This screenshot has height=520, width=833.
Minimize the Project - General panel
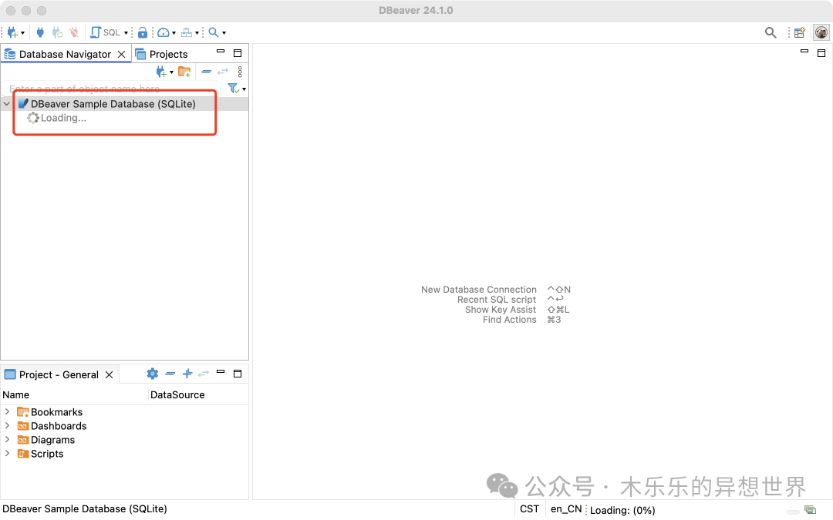221,372
